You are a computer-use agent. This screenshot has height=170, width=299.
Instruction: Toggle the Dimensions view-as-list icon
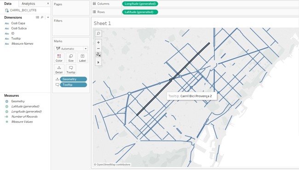(37, 18)
